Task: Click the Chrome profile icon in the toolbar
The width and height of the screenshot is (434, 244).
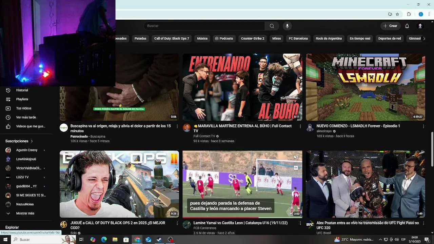Action: pos(421,14)
